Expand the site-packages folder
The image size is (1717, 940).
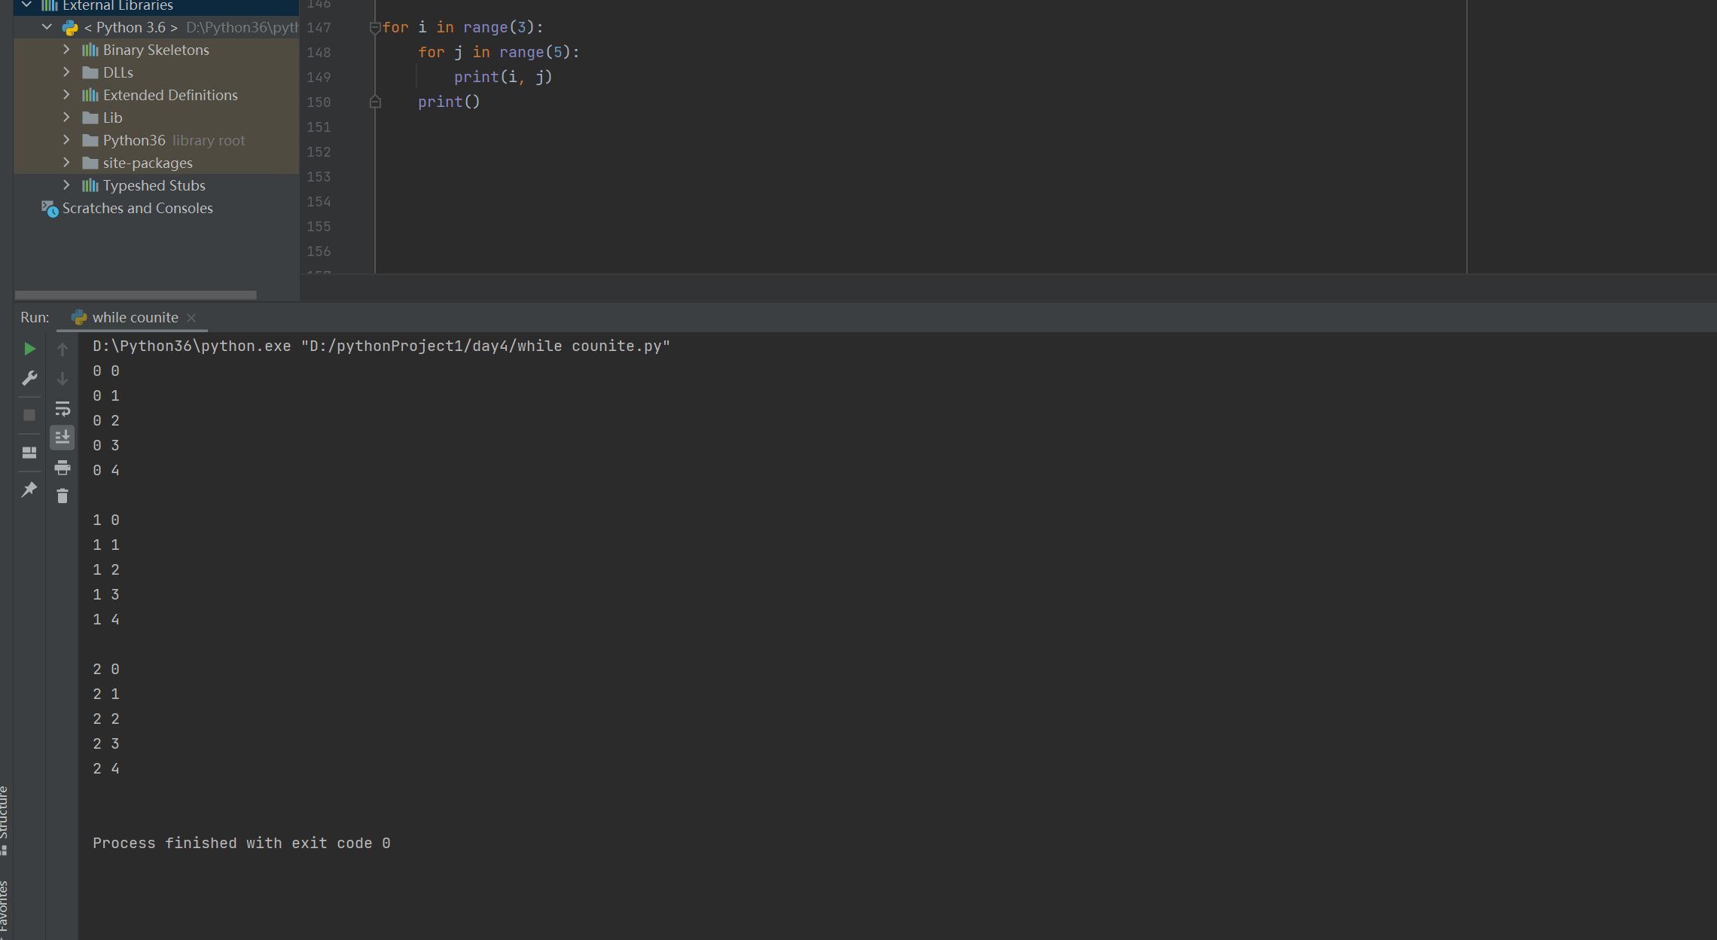coord(66,163)
